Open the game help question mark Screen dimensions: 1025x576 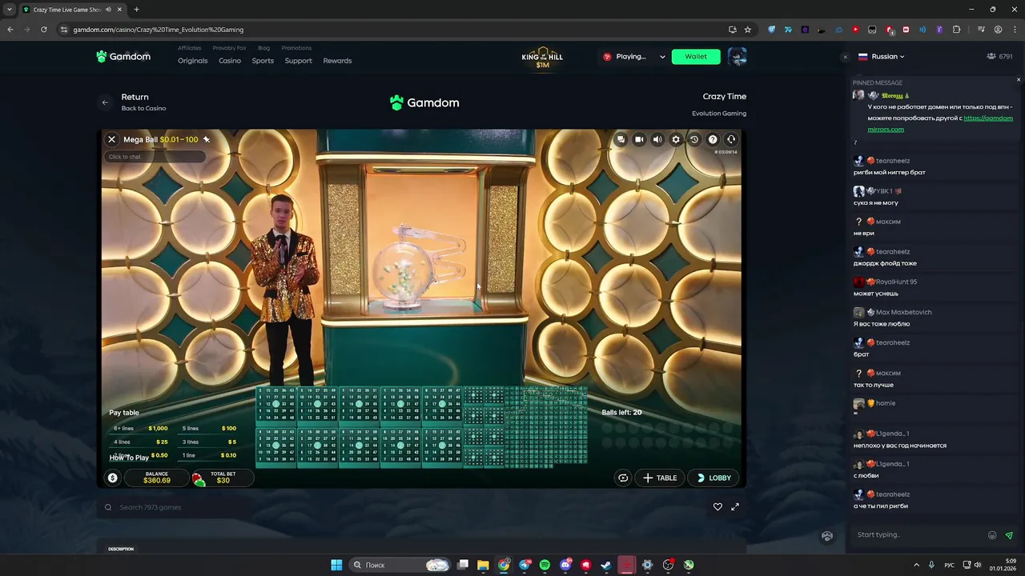pyautogui.click(x=713, y=139)
